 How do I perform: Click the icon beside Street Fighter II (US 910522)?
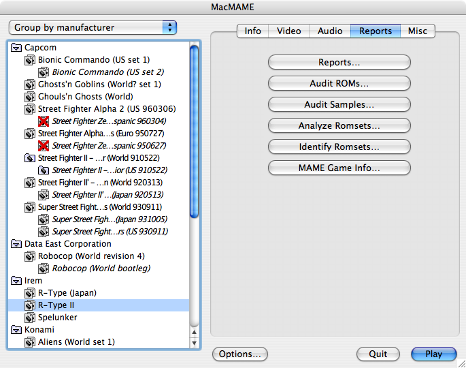pyautogui.click(x=44, y=170)
